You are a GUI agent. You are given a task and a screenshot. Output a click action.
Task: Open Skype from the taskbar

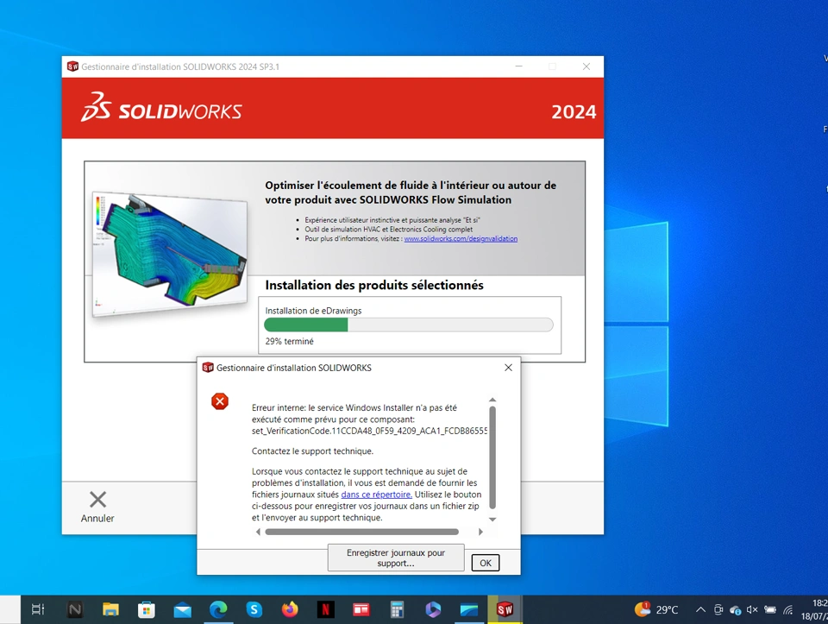(x=254, y=609)
